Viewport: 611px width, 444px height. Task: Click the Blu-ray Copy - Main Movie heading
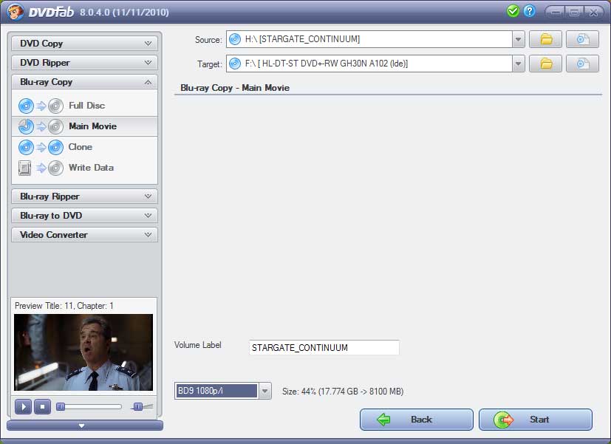[x=235, y=88]
